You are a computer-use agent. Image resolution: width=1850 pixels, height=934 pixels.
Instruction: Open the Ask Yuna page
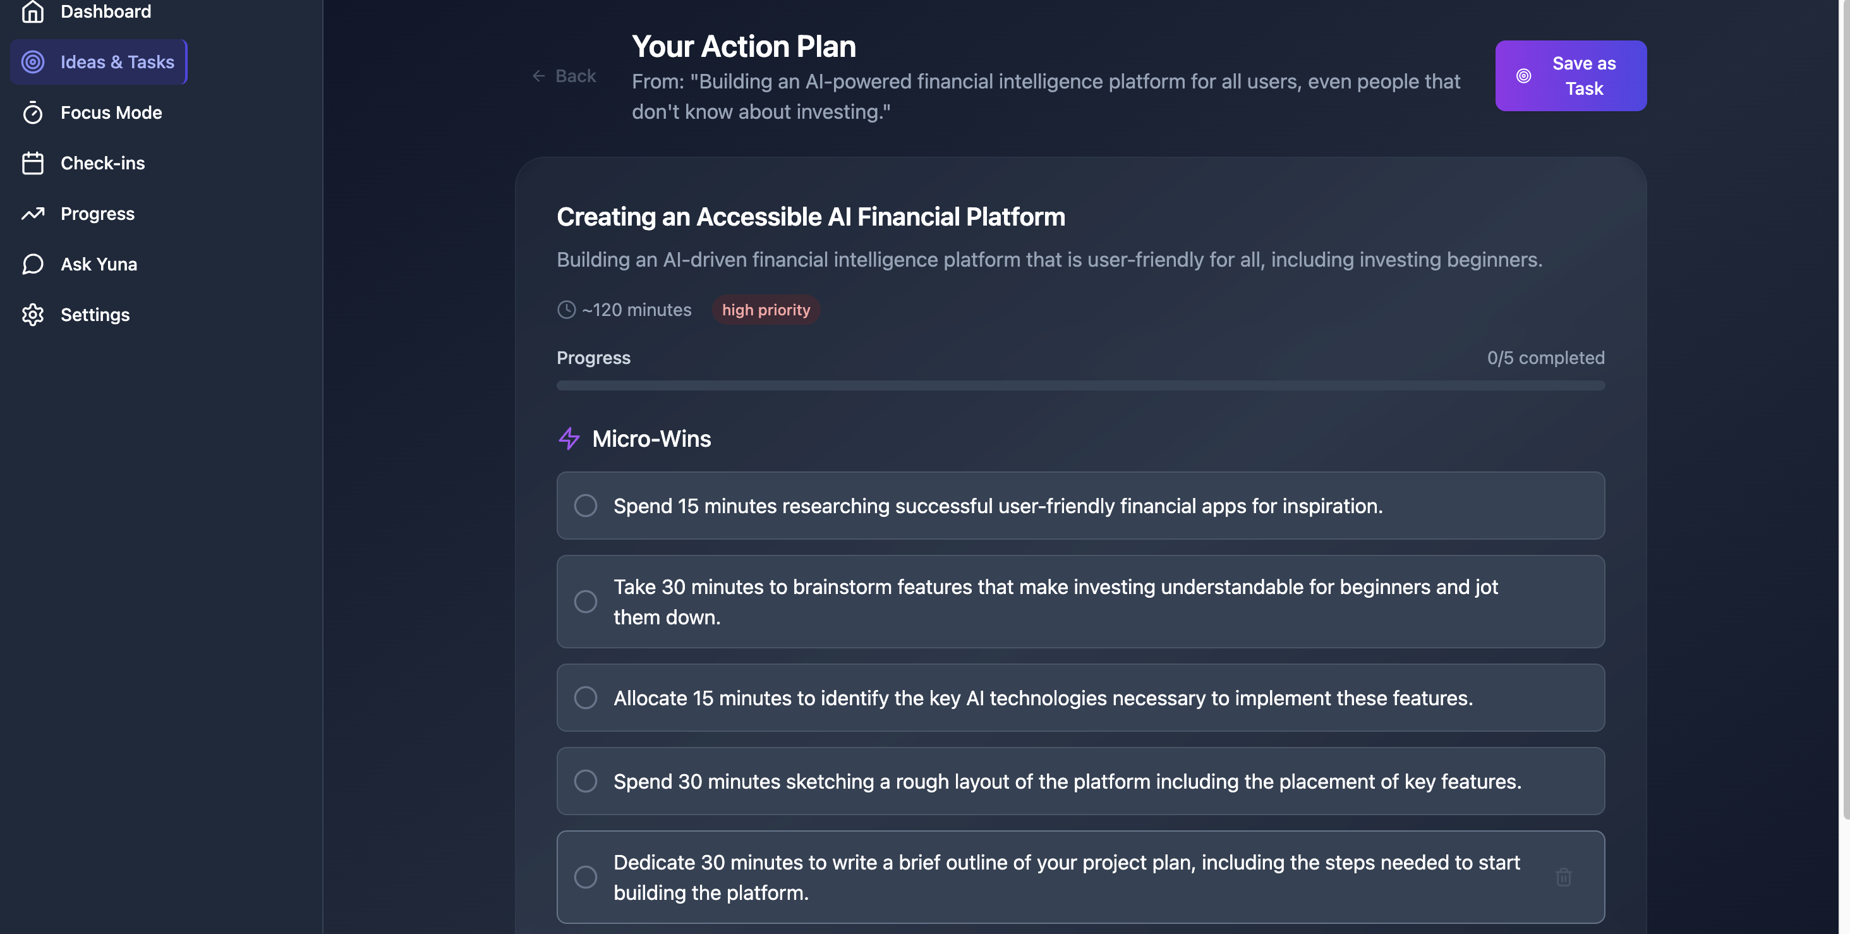coord(99,264)
